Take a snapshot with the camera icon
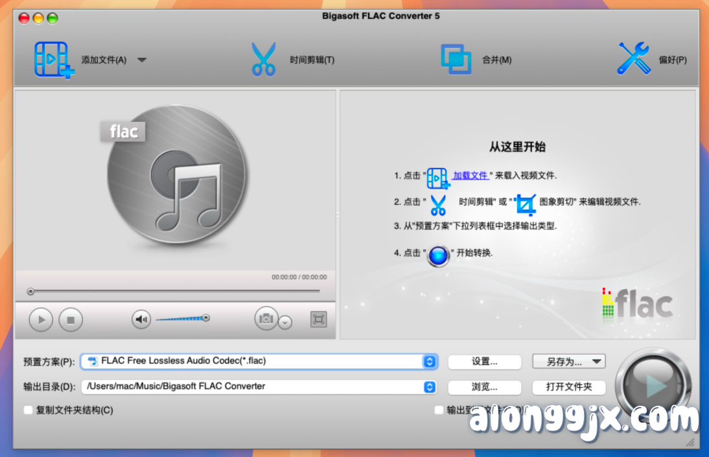 pos(266,319)
